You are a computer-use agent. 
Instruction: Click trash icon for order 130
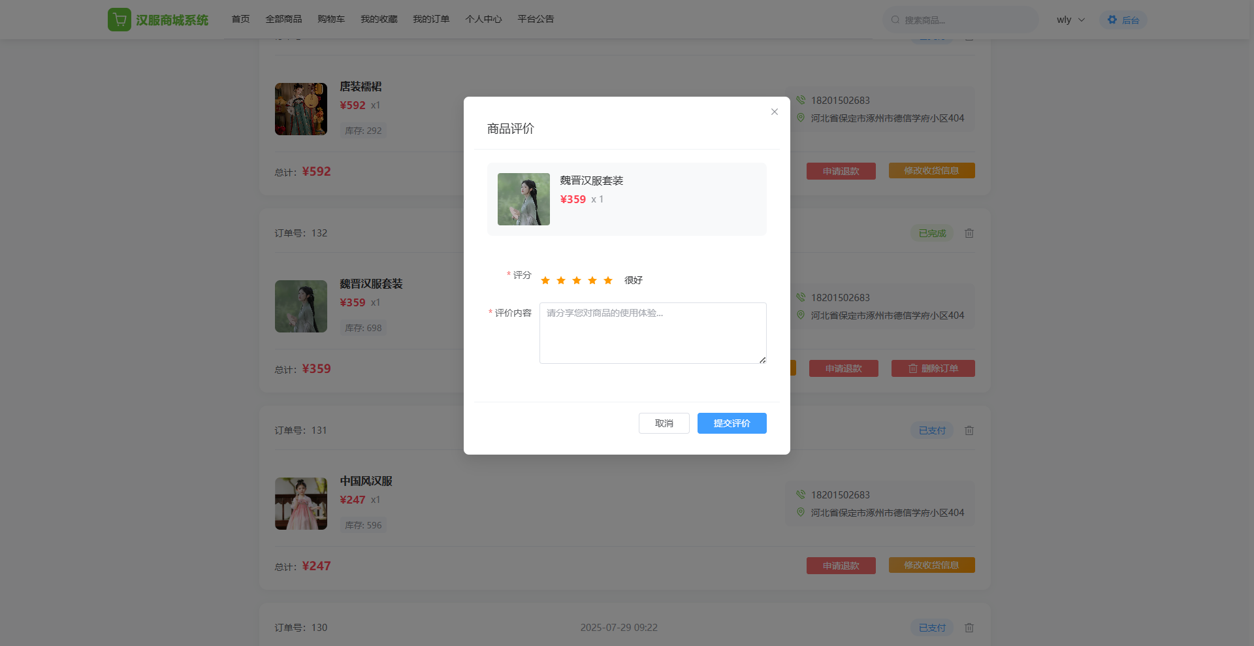coord(969,628)
